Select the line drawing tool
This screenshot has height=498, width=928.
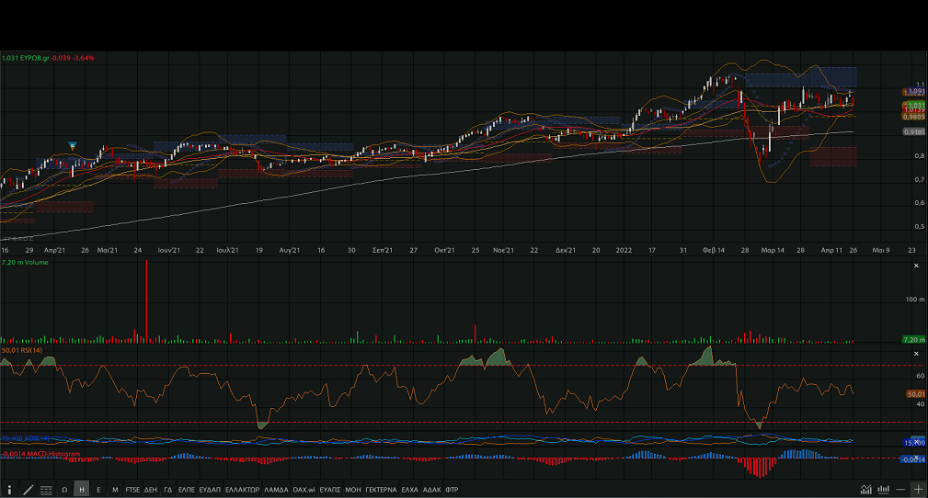(x=29, y=490)
